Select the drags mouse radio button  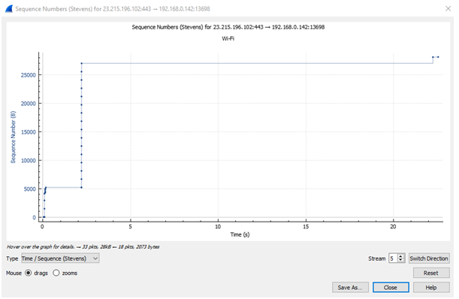point(28,273)
